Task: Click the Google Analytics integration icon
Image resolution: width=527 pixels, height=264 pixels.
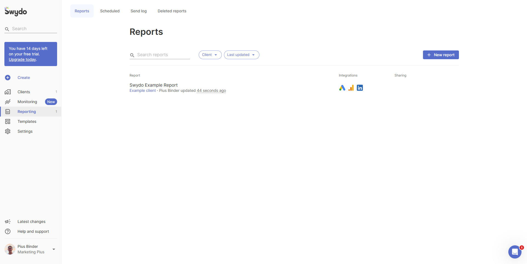Action: point(351,88)
